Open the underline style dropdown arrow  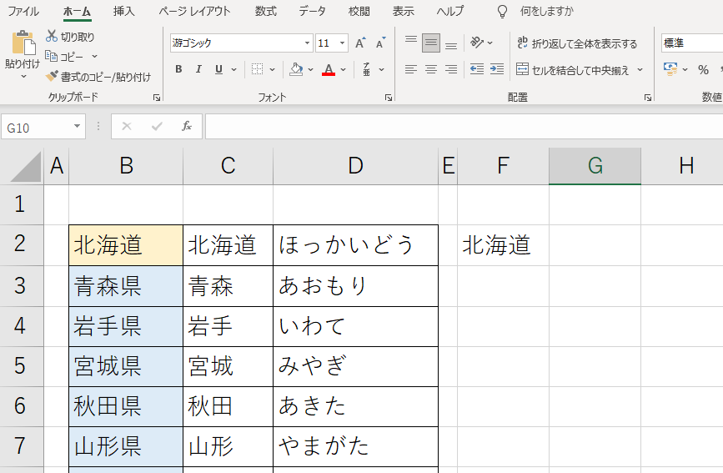[x=233, y=69]
